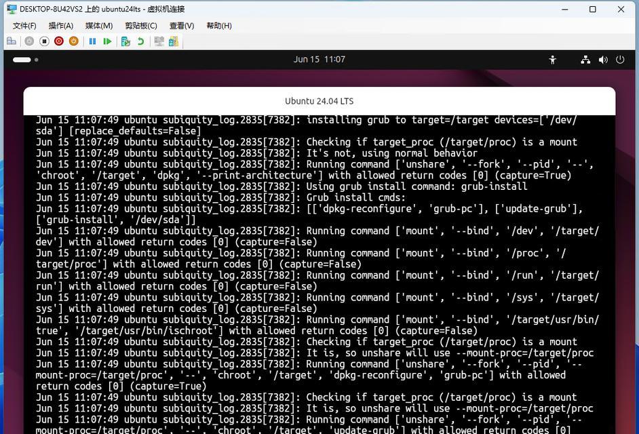Click the "['grub-install', '/dev/sda']]" log line
The image size is (639, 434).
116,220
